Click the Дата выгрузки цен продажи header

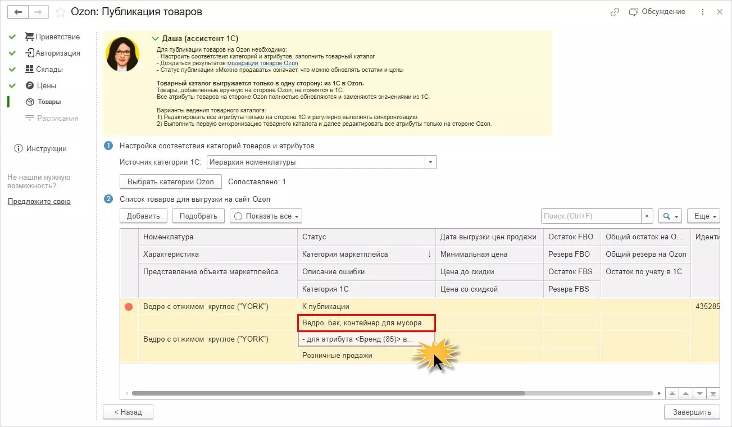click(x=489, y=237)
